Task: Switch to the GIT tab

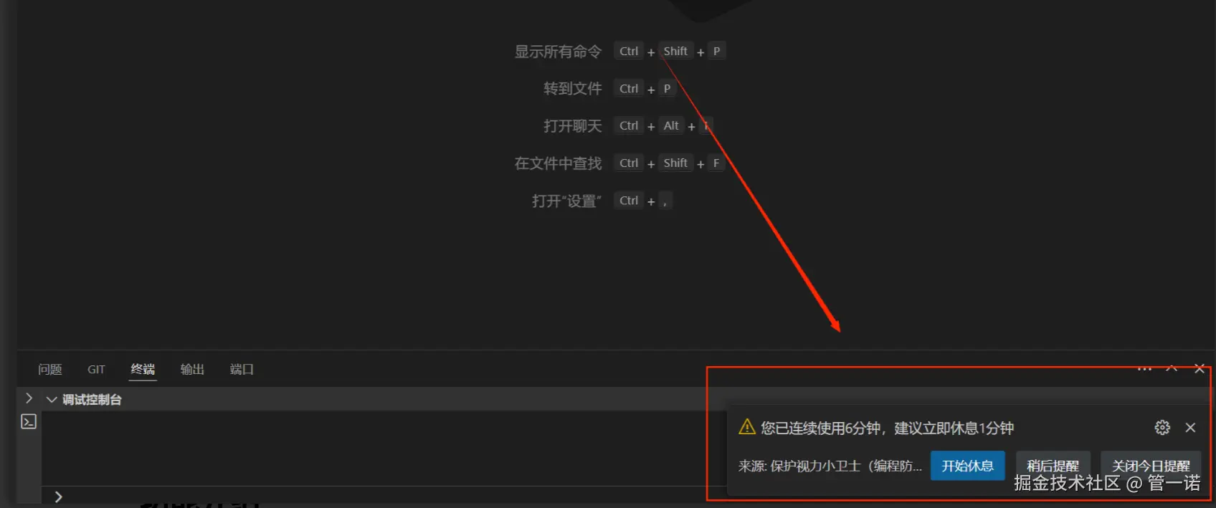Action: (96, 369)
